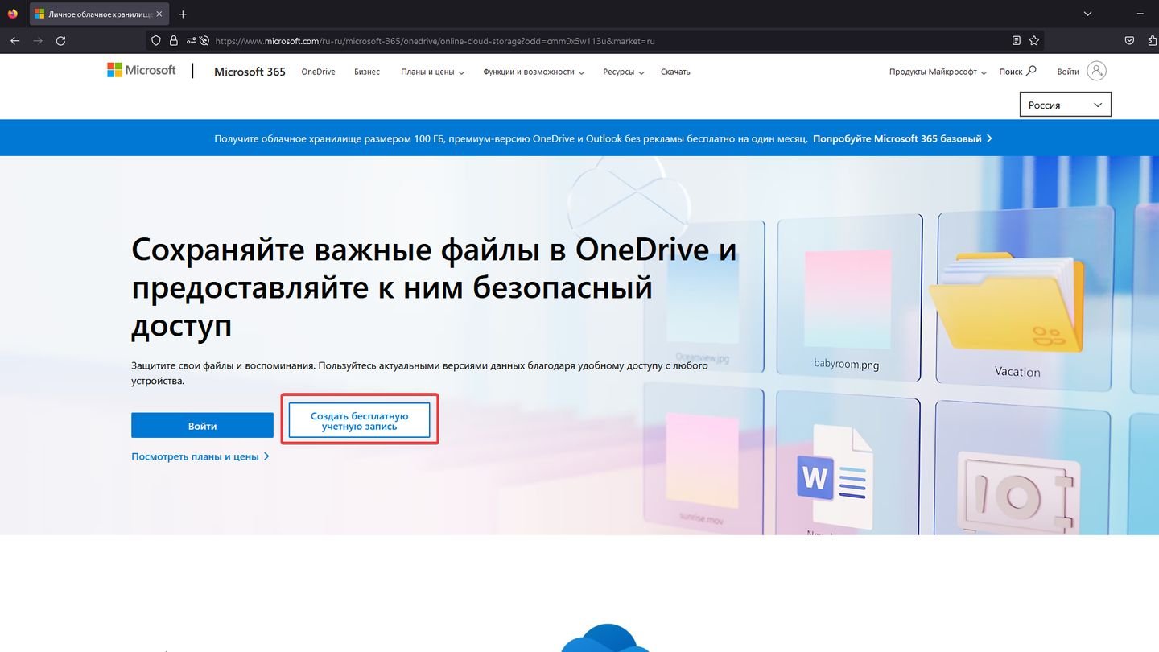
Task: Open the OneDrive navigation item
Action: coord(318,72)
